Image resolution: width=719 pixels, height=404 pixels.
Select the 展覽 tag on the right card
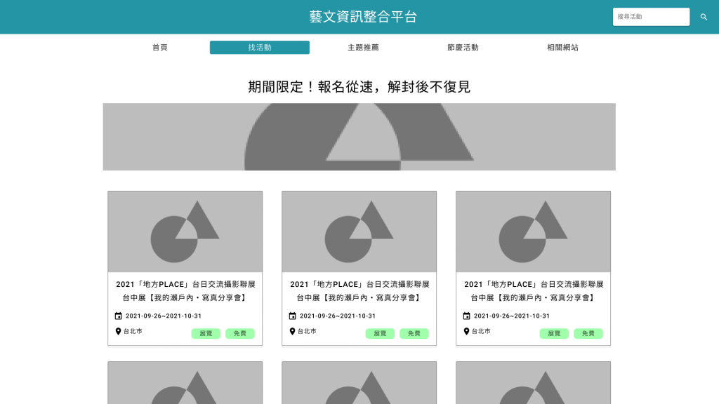coord(554,333)
